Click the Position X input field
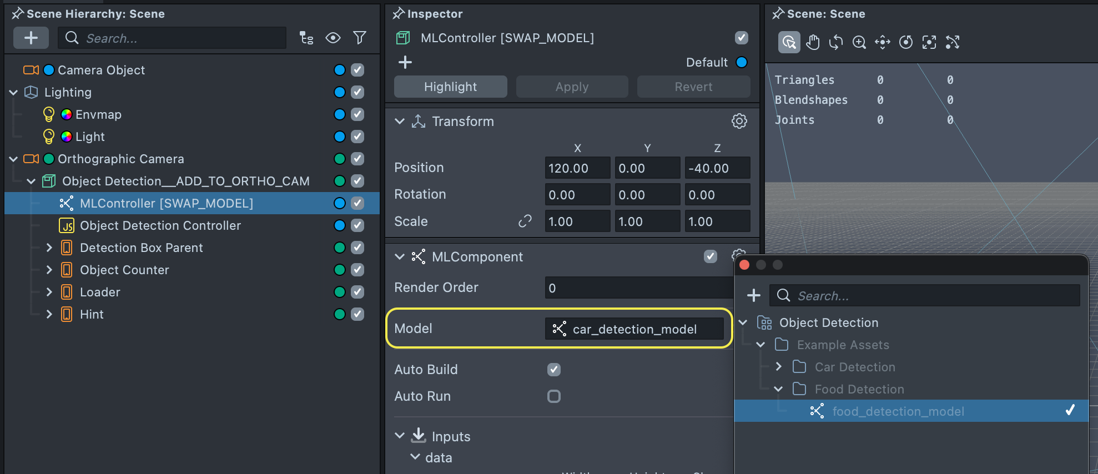This screenshot has width=1098, height=474. tap(577, 168)
